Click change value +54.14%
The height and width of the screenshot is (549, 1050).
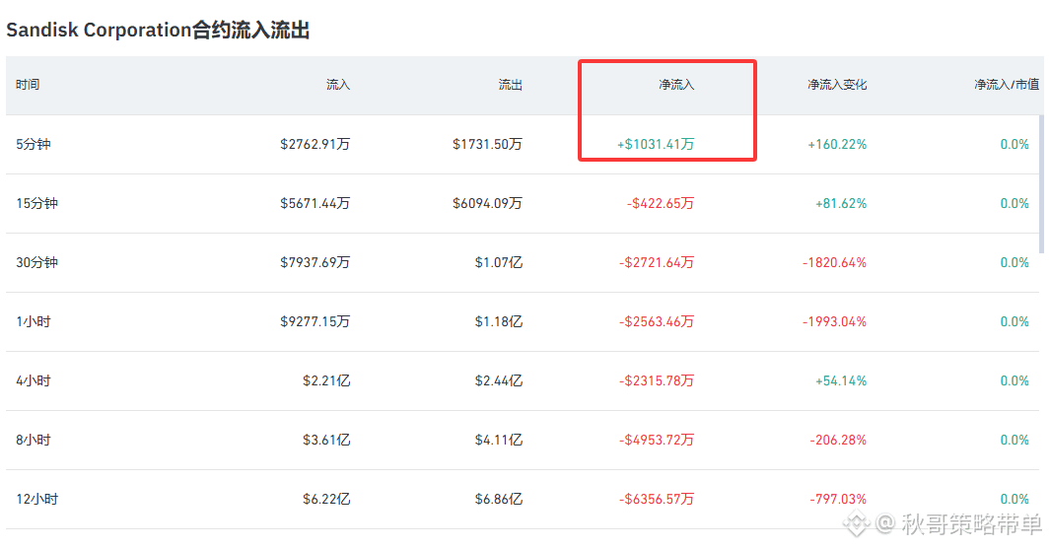point(840,380)
